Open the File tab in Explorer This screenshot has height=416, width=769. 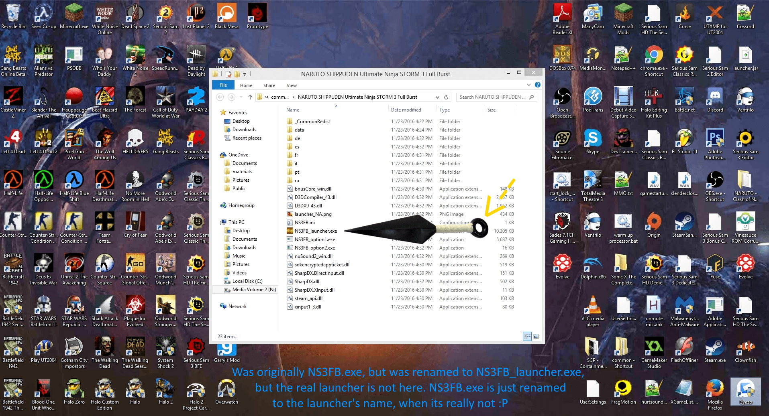click(x=223, y=85)
